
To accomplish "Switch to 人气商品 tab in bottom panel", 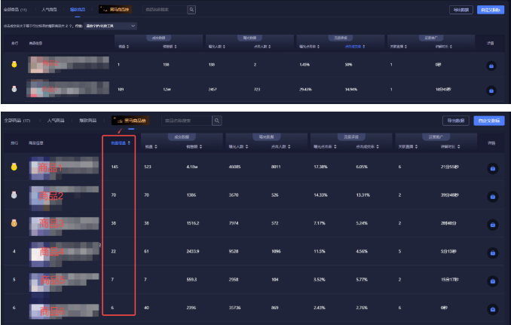I will 56,121.
